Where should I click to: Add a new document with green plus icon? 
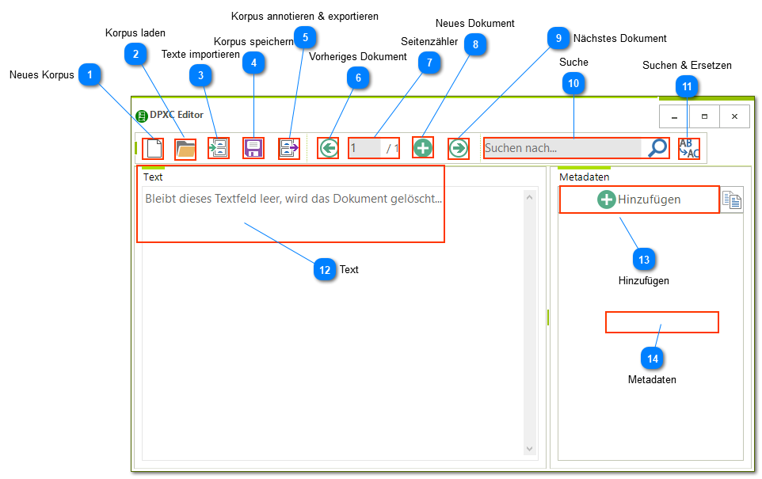423,148
